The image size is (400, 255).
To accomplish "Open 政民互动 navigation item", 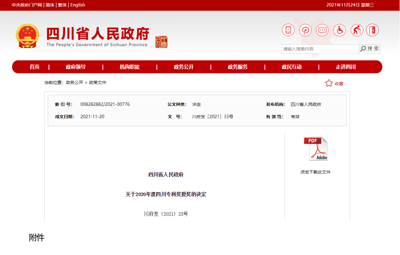I will [292, 67].
